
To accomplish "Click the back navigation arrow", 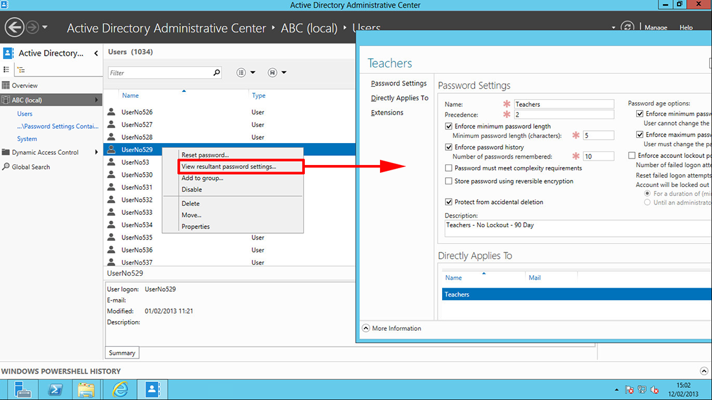I will 14,27.
